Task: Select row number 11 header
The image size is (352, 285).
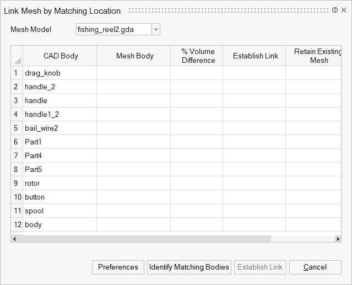Action: (17, 211)
